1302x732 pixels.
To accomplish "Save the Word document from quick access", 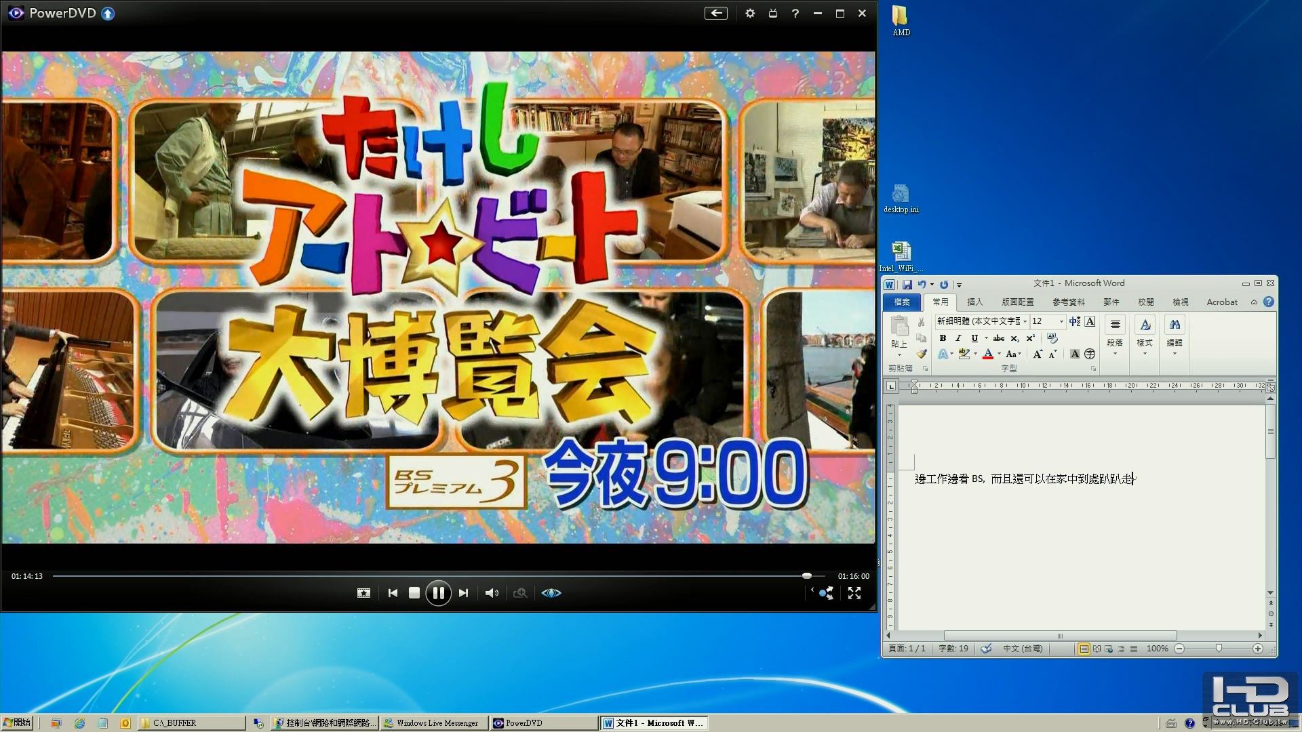I will 907,285.
